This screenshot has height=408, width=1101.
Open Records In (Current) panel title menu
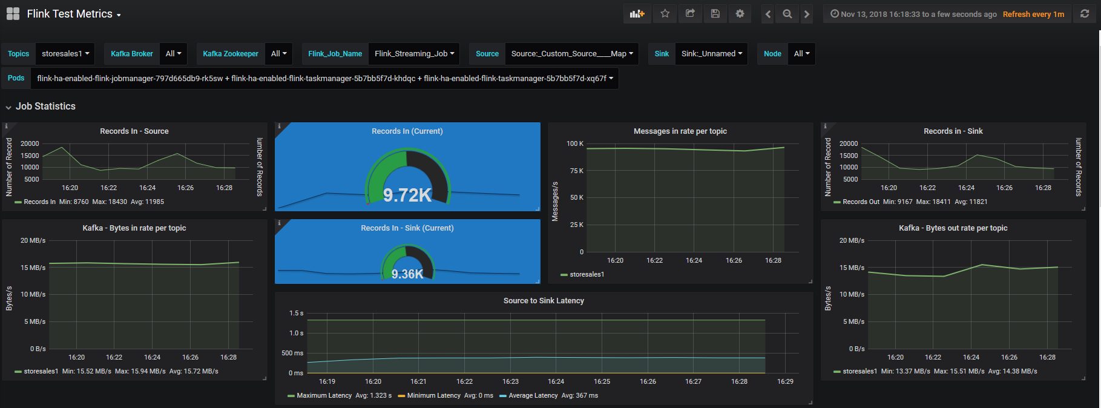(x=407, y=131)
